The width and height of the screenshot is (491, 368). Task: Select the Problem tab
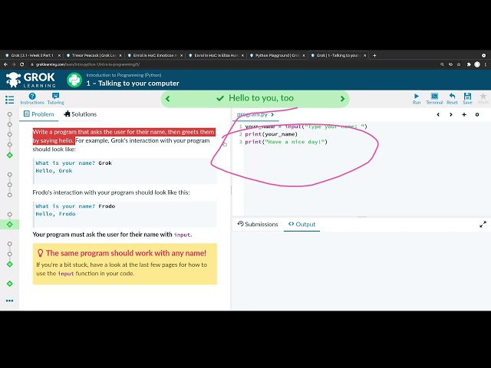tap(39, 114)
